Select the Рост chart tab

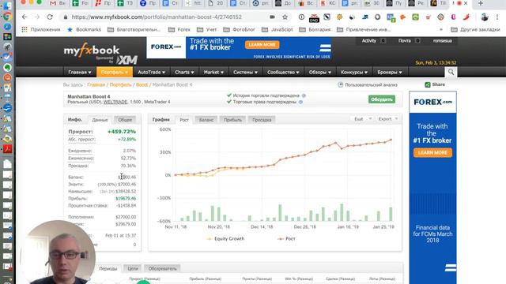(x=184, y=120)
